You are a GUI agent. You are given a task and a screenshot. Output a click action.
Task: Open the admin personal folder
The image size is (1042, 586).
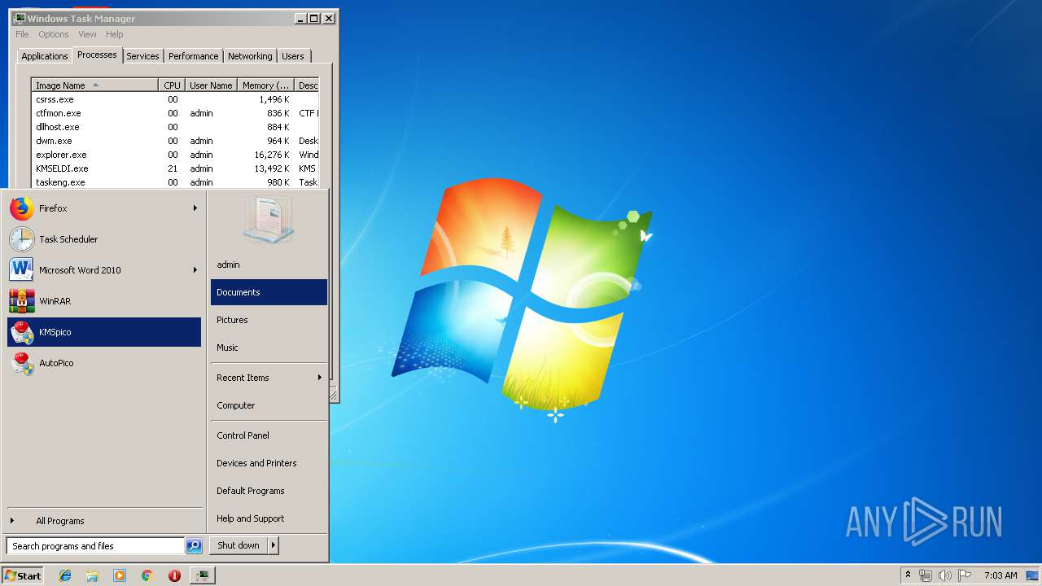(269, 265)
